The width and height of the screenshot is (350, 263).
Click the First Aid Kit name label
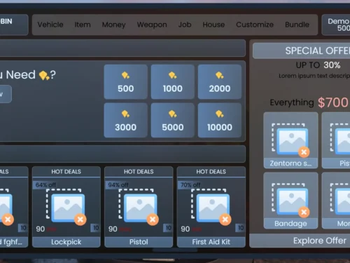pos(211,242)
